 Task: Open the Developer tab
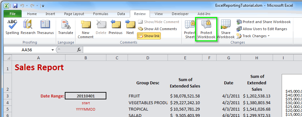point(180,14)
